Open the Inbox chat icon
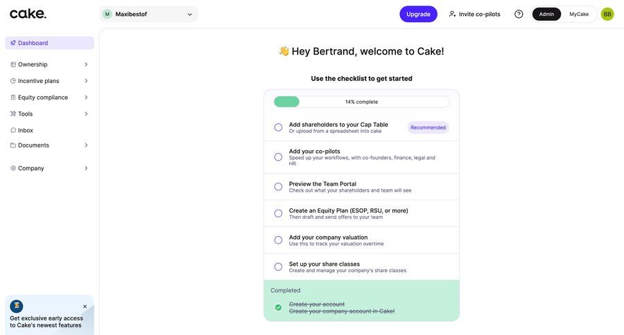Screen dimensions: 624x335 [x=13, y=130]
